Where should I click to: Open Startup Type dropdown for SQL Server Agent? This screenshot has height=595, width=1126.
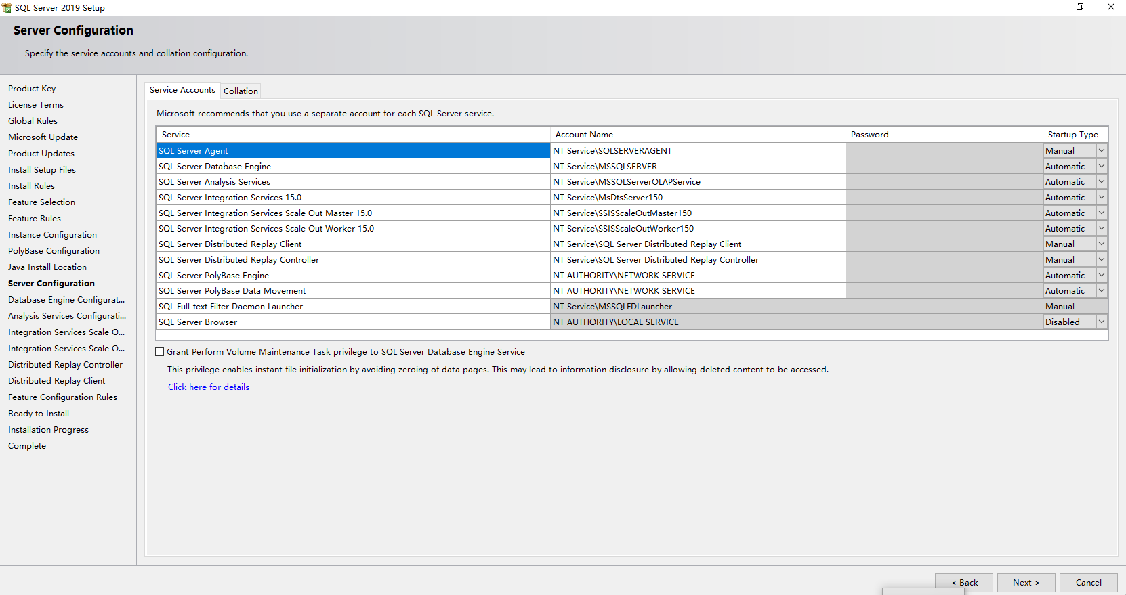(x=1102, y=150)
